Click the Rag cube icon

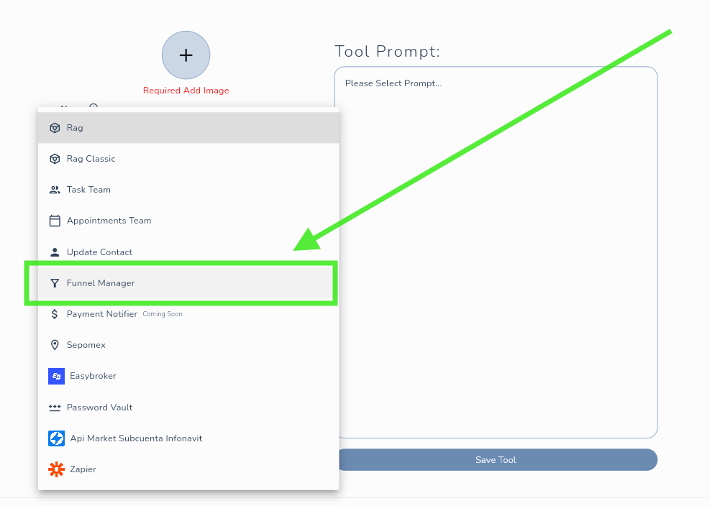(x=55, y=128)
